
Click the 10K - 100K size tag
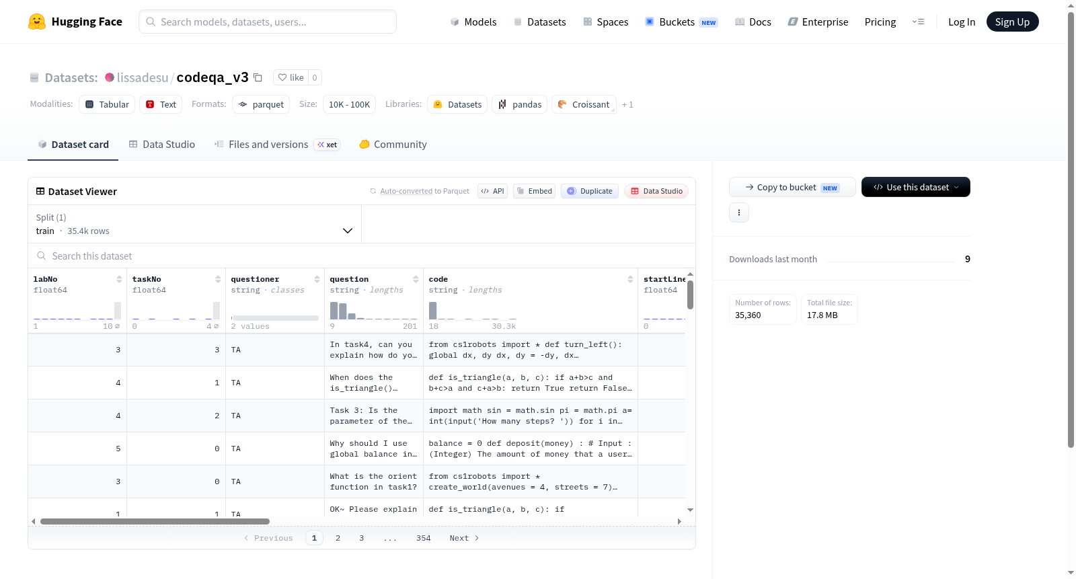coord(349,104)
